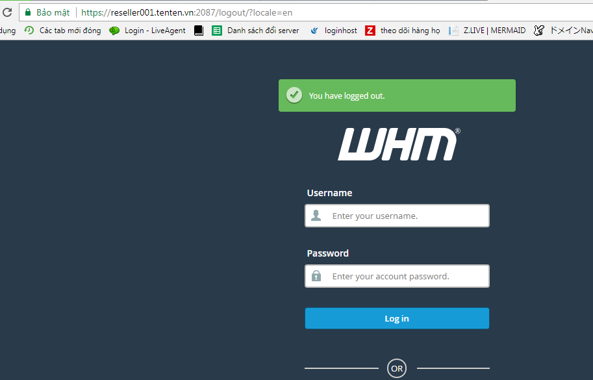
Task: Click the recently closed tabs history icon
Action: pyautogui.click(x=29, y=31)
